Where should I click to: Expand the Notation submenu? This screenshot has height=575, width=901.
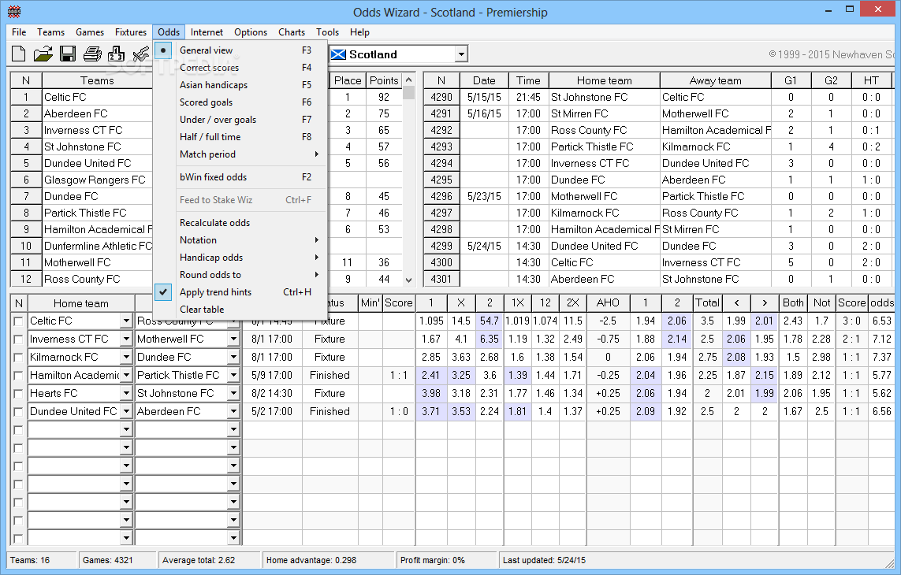coord(240,240)
